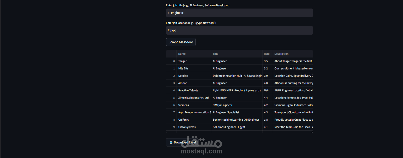Click the N/A rate cell
403x158 pixels.
pyautogui.click(x=267, y=90)
